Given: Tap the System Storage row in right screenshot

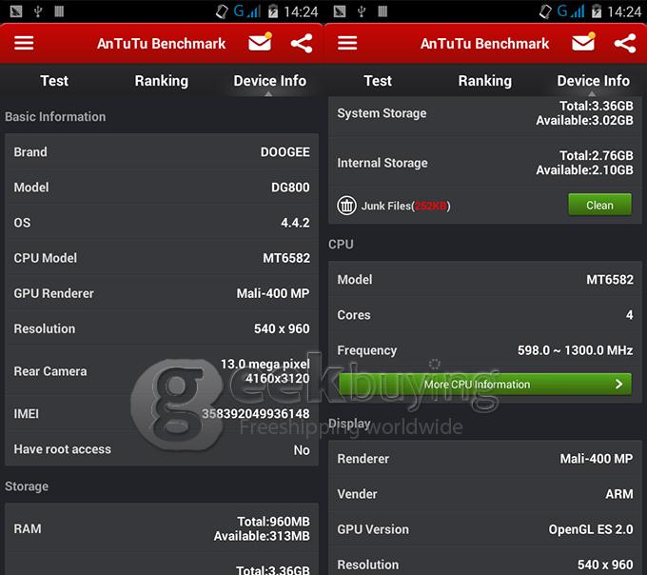Looking at the screenshot, I should pyautogui.click(x=485, y=114).
